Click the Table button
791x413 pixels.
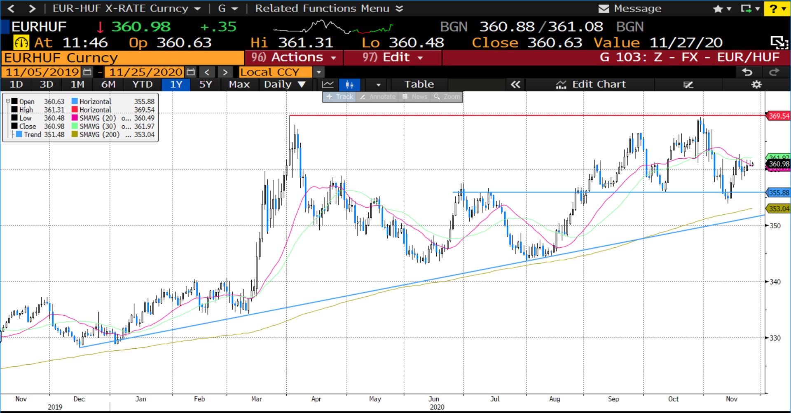tap(419, 84)
